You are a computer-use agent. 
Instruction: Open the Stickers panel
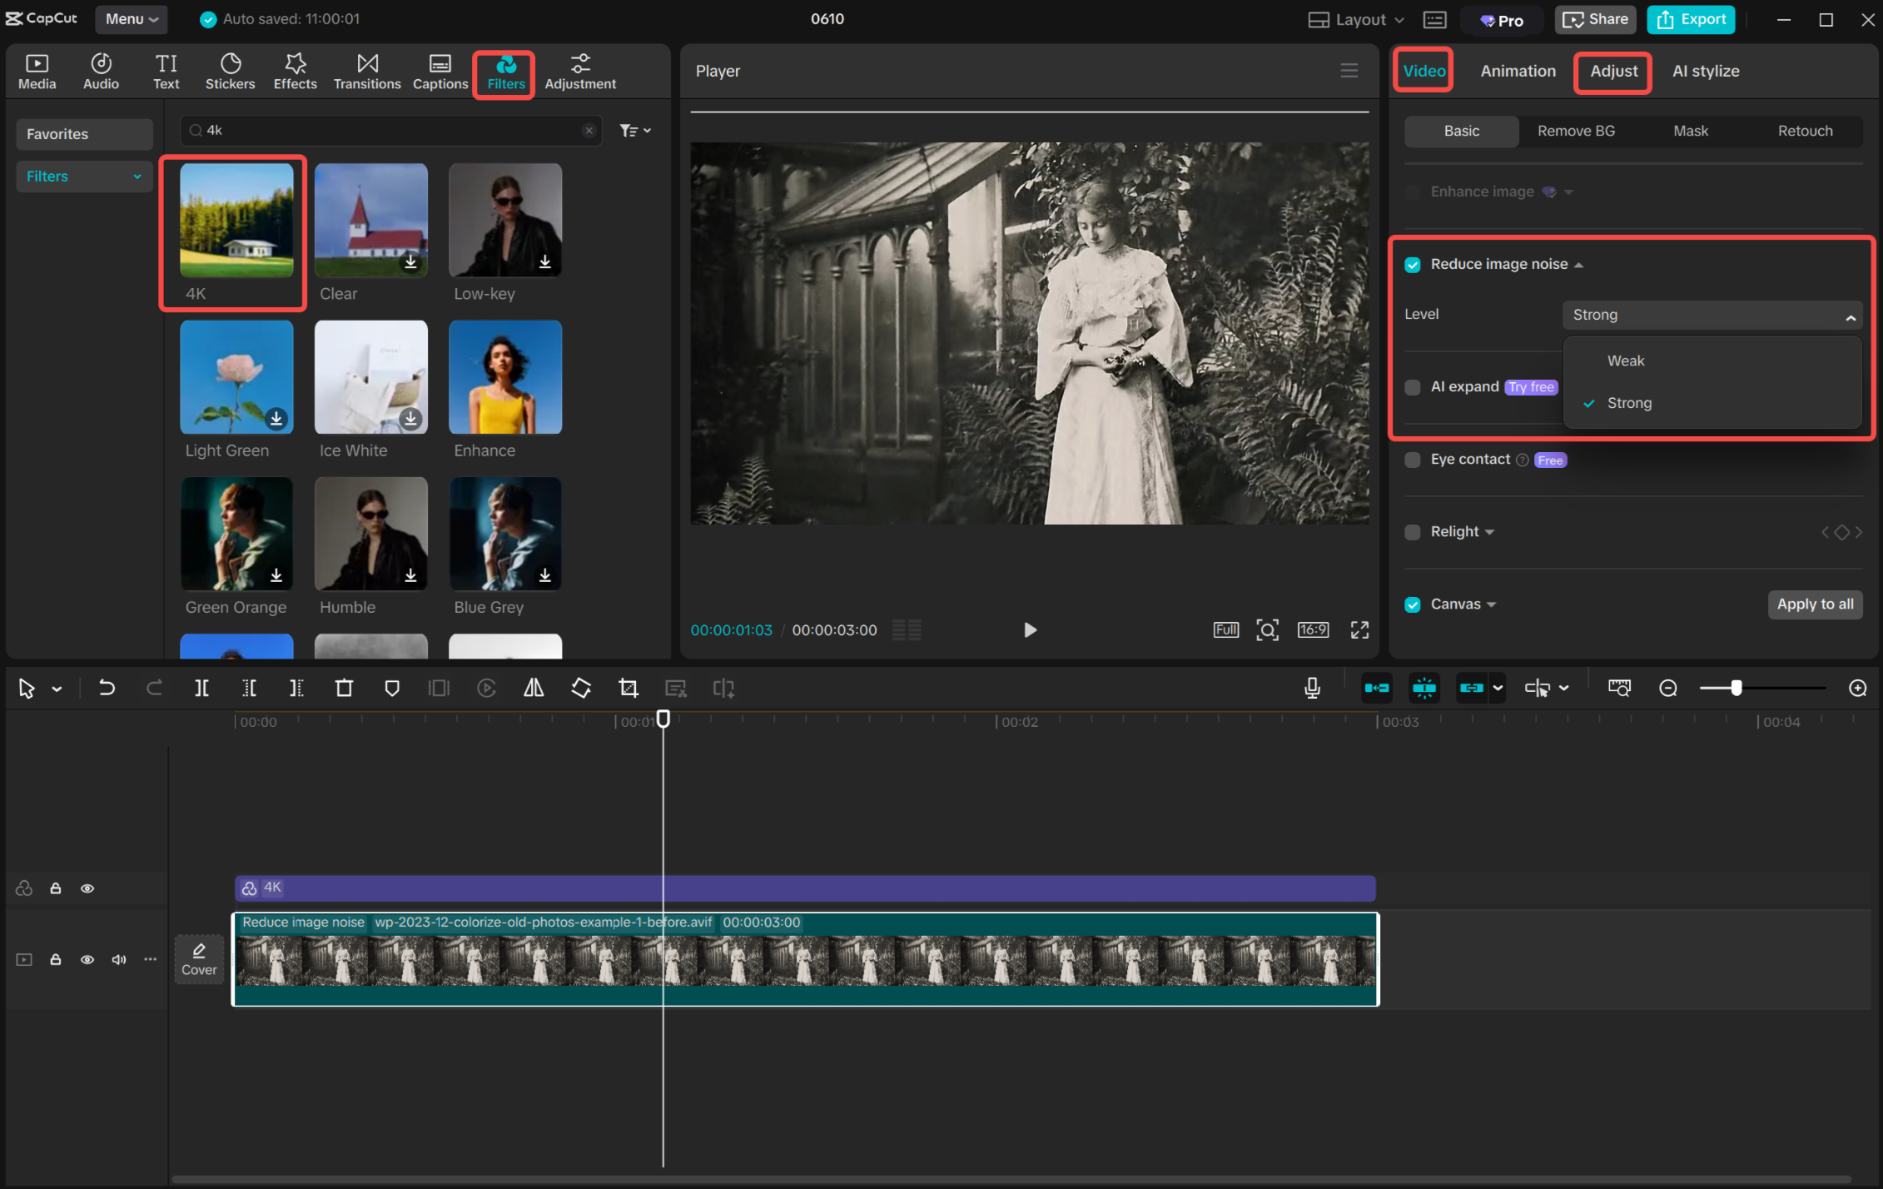[230, 71]
